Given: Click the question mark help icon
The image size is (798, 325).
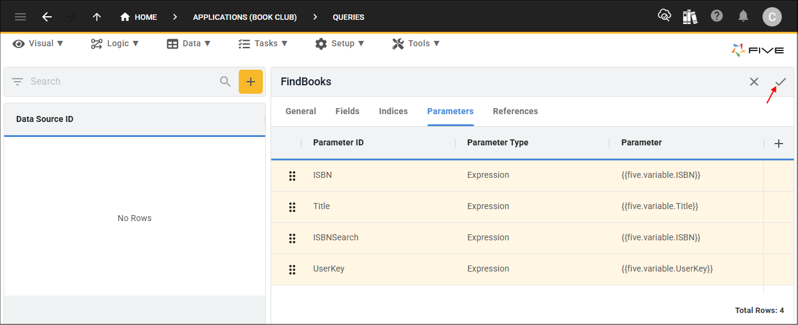Looking at the screenshot, I should (x=716, y=16).
